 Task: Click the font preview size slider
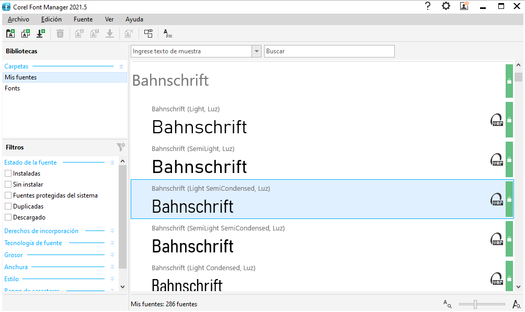coord(475,304)
